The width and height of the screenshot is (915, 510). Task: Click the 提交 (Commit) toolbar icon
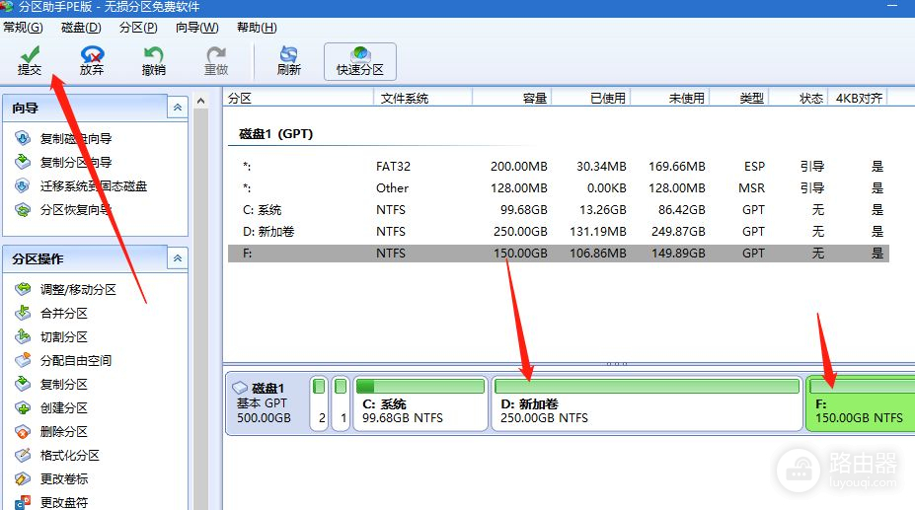click(30, 60)
